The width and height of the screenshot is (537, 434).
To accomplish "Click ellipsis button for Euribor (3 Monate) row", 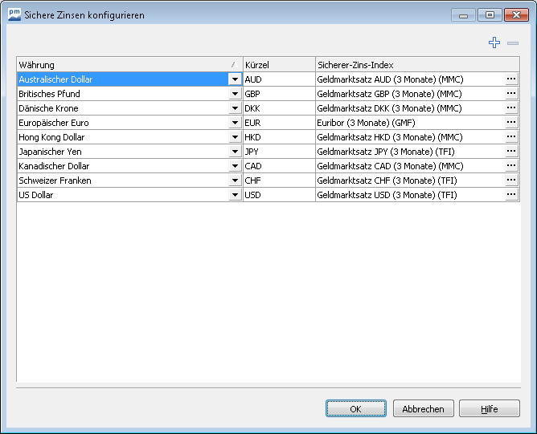I will [x=511, y=123].
